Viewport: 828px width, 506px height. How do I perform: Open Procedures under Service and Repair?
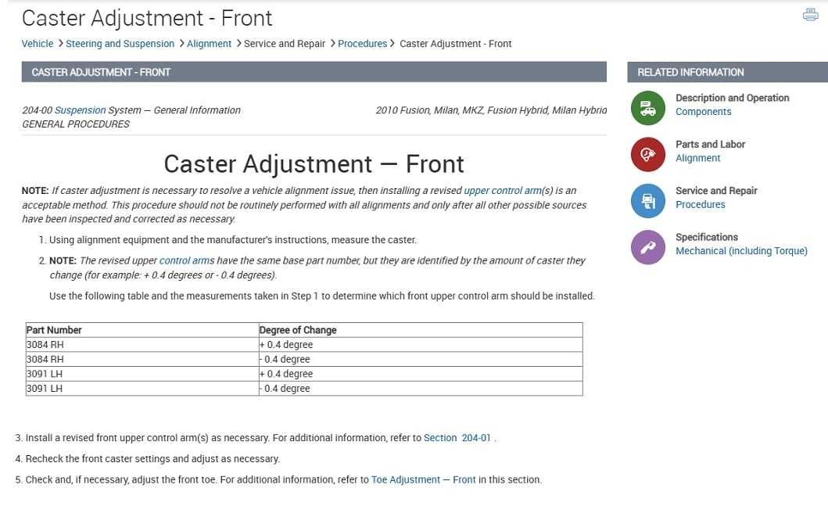[700, 205]
